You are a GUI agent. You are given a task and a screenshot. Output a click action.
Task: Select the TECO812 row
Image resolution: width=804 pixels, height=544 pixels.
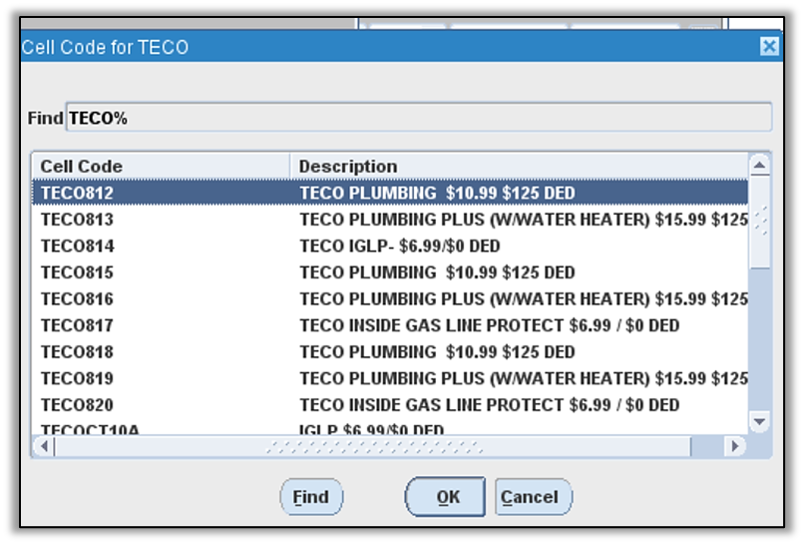(77, 193)
